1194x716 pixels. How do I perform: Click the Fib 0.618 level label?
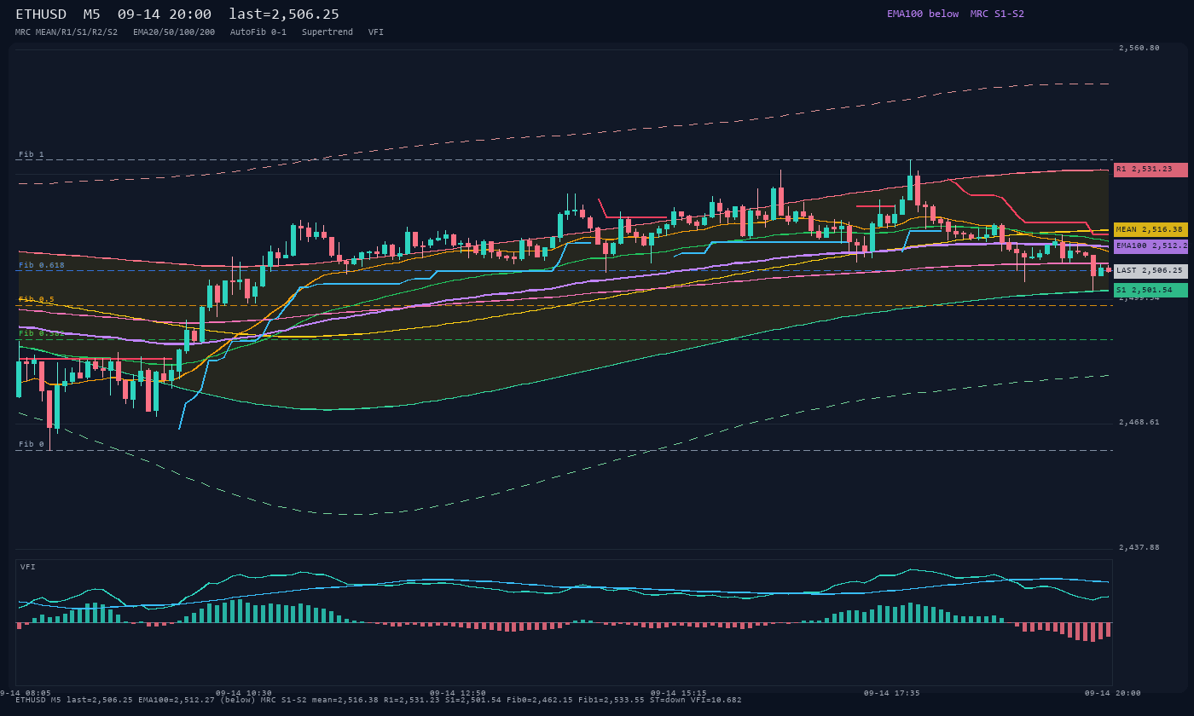click(41, 265)
